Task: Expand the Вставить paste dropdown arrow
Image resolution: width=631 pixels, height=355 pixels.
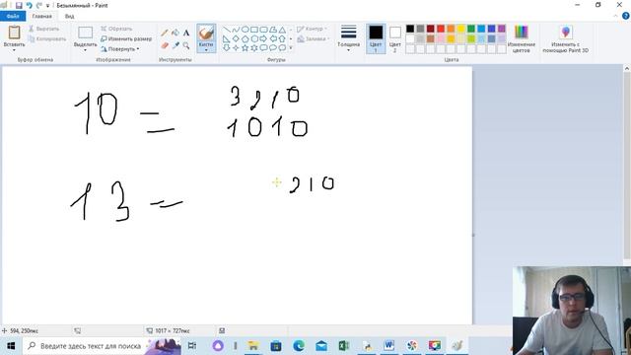Action: [14, 50]
